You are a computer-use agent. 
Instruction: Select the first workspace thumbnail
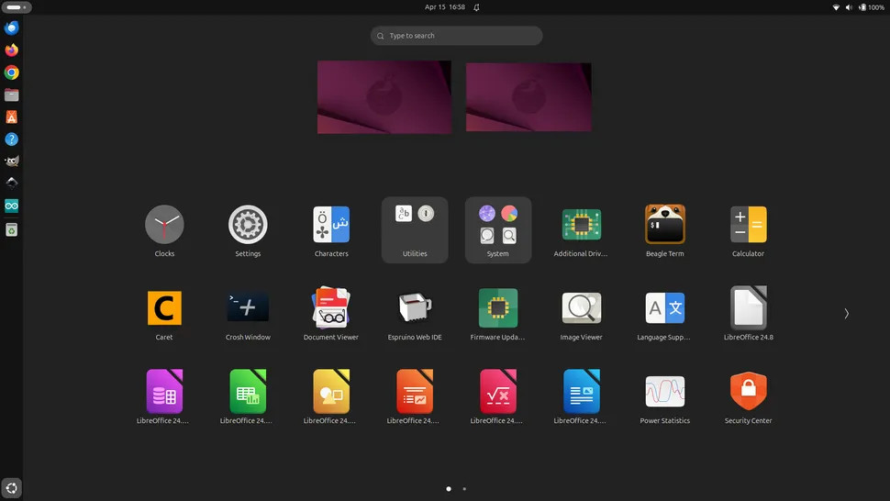point(384,97)
